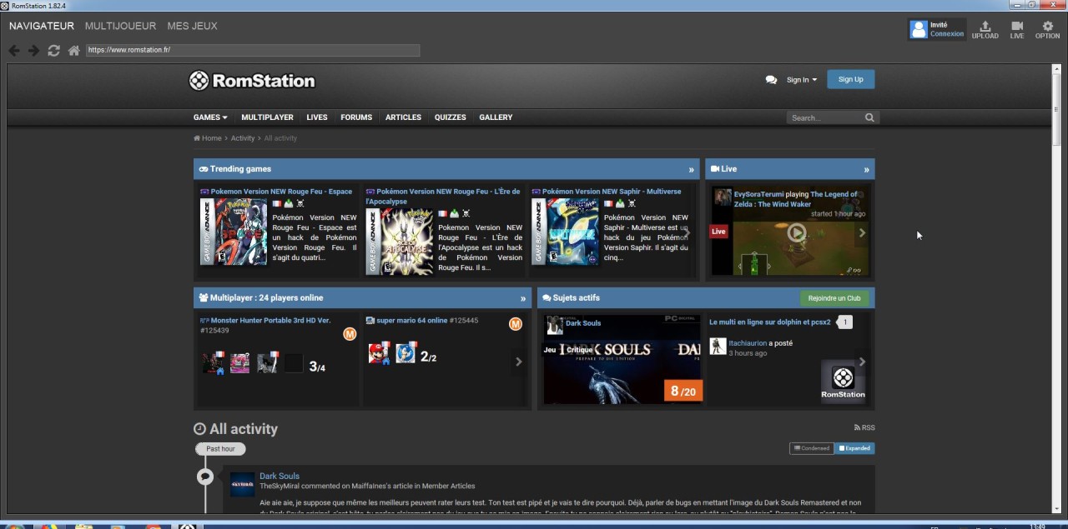Expand Trending games with double chevron

(x=691, y=170)
